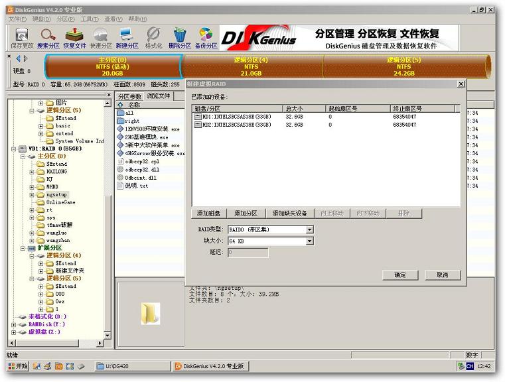Close the left tree panel with X
This screenshot has height=382, width=505.
click(109, 95)
